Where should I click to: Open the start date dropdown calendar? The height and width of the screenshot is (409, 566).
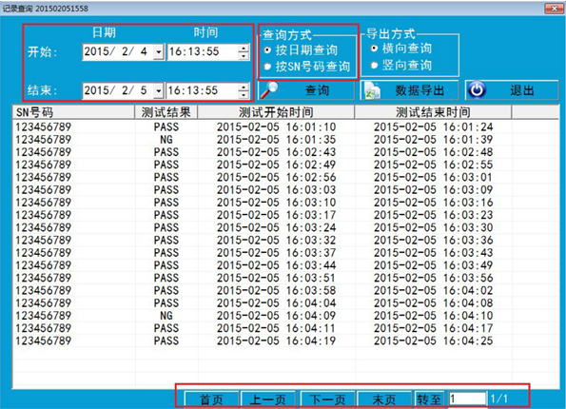(159, 52)
